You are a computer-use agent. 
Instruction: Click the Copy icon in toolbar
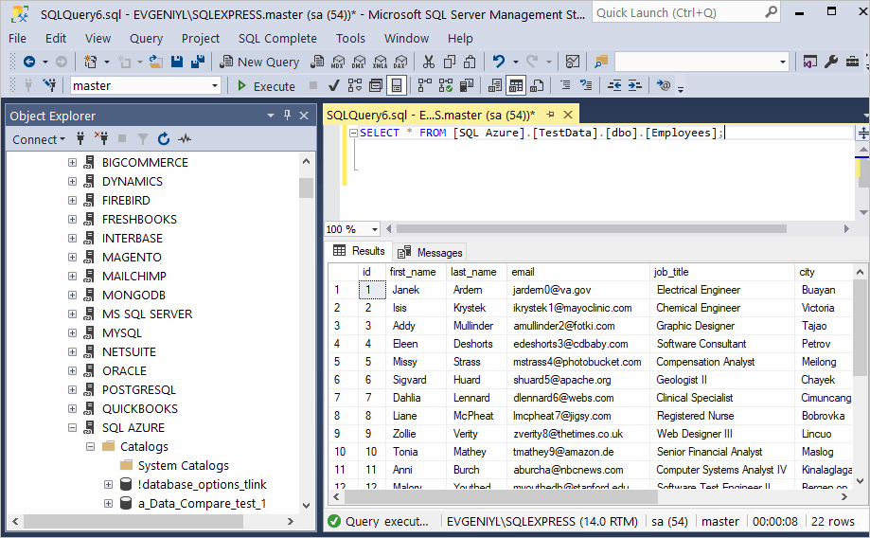450,62
